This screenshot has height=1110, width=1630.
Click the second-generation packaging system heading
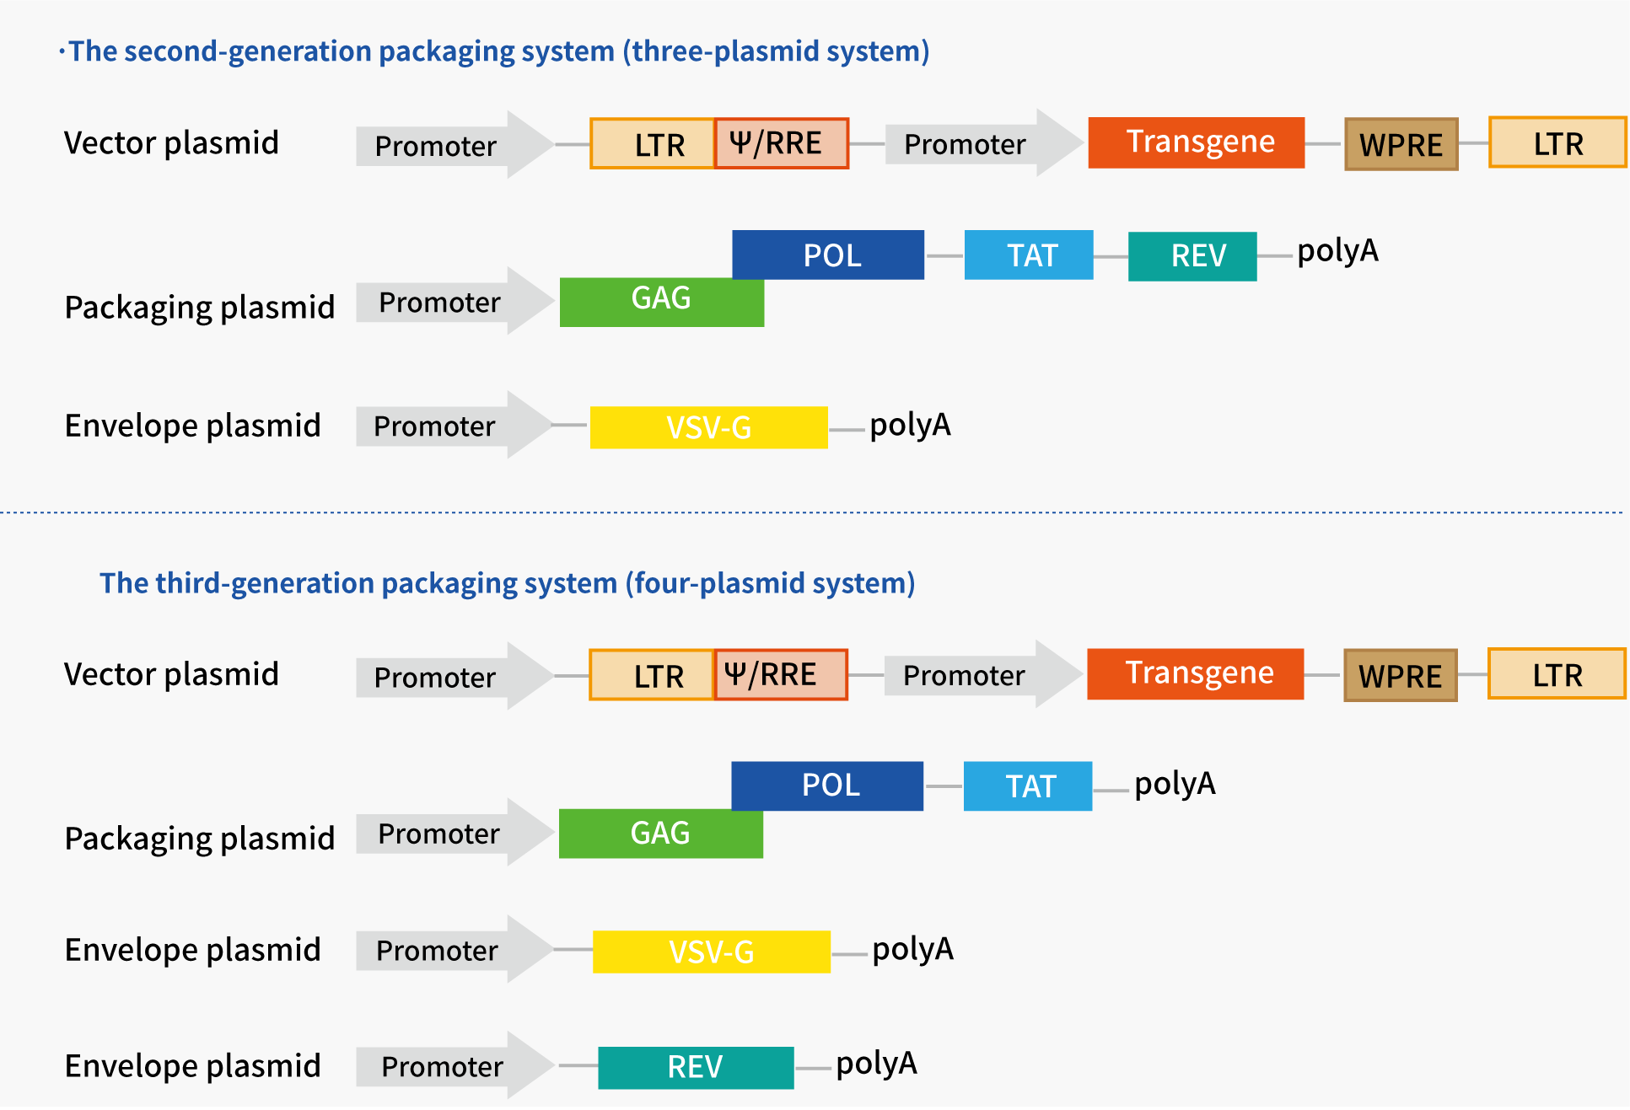(498, 51)
